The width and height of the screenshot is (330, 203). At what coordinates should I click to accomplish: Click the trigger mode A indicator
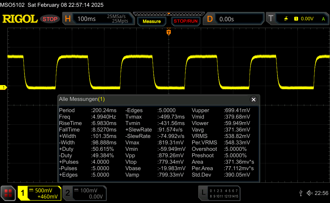pyautogui.click(x=323, y=19)
